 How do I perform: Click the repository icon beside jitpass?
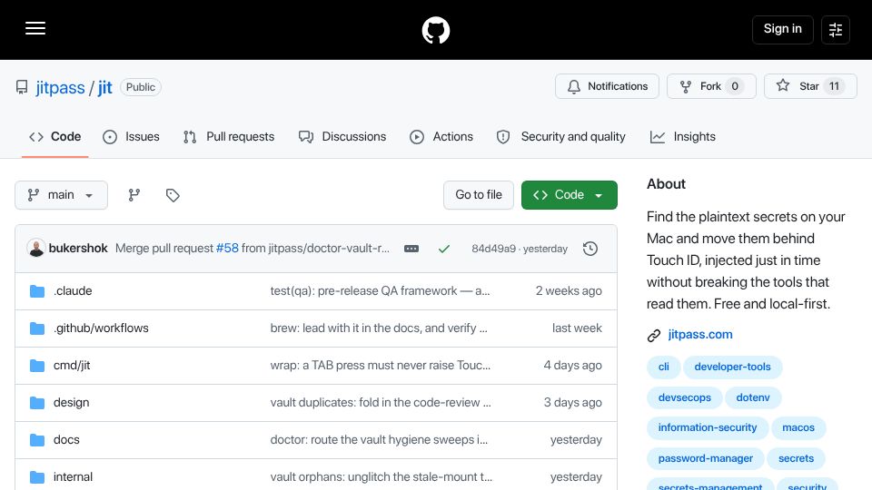(x=22, y=87)
